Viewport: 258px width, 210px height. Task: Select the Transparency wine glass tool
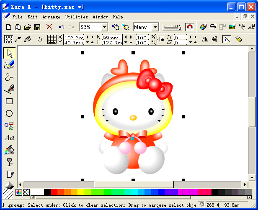(x=9, y=162)
